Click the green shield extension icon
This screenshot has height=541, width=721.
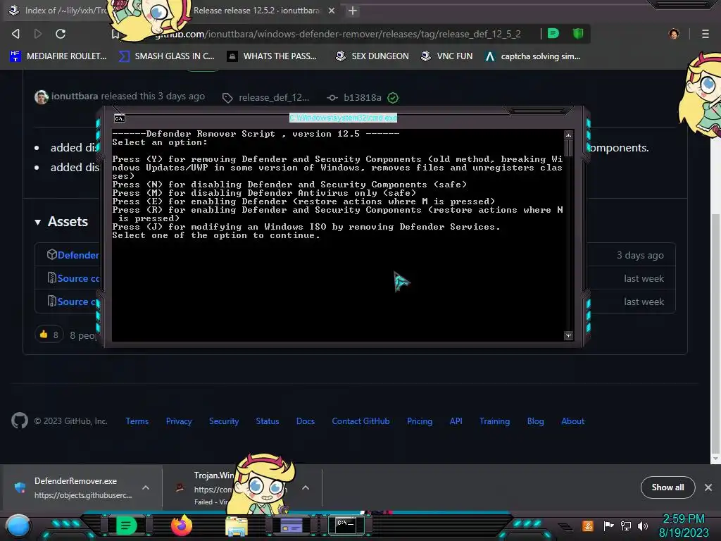click(x=578, y=34)
